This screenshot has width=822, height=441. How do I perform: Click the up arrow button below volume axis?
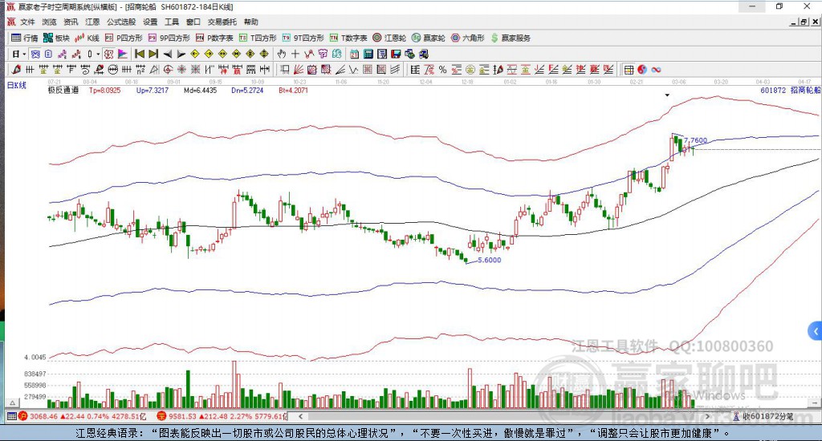tap(13, 403)
